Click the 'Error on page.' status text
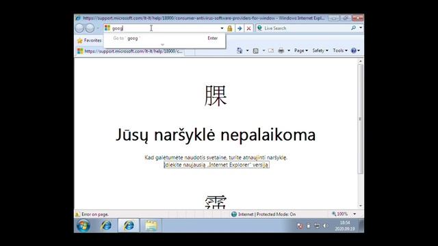The height and width of the screenshot is (246, 438). pos(95,214)
